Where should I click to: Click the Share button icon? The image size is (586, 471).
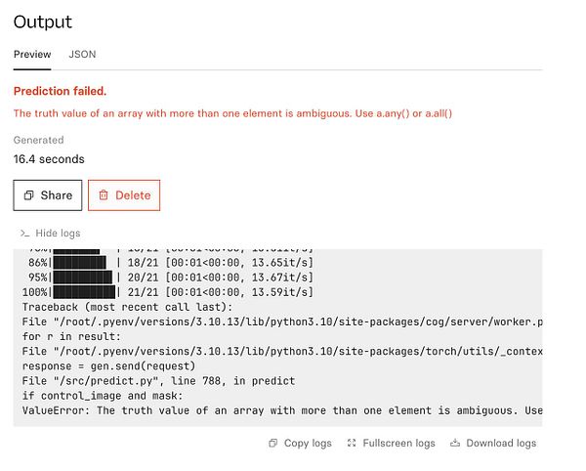pyautogui.click(x=29, y=195)
